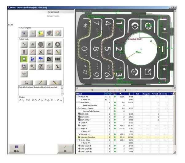Select the concentric rings tool icon
The height and width of the screenshot is (163, 185).
pyautogui.click(x=57, y=44)
